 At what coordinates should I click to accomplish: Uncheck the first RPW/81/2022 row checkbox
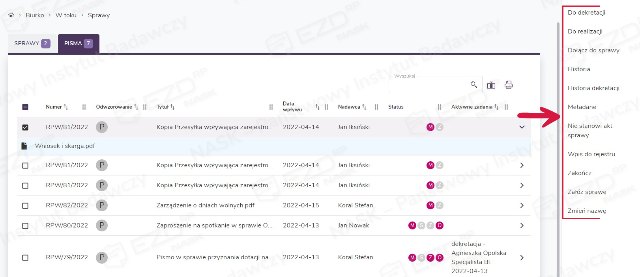click(x=25, y=127)
